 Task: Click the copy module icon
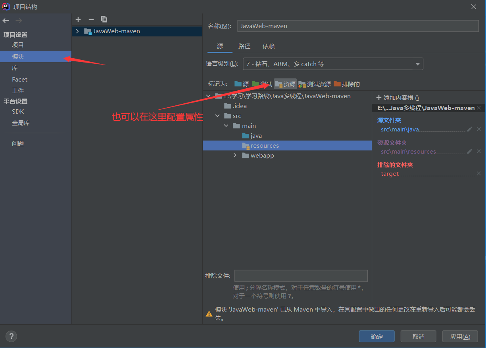coord(104,19)
